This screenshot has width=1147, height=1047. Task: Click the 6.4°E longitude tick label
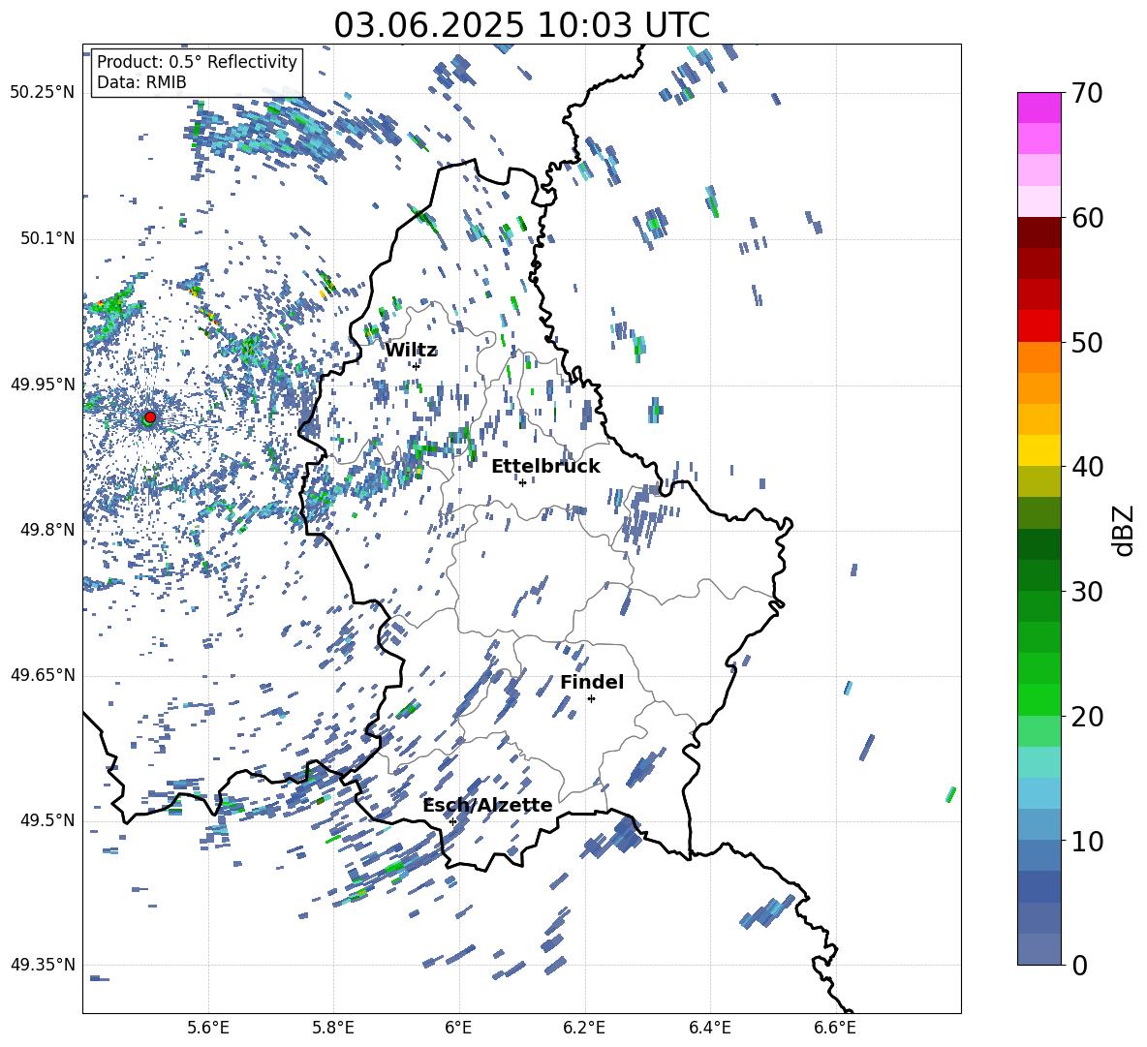click(x=709, y=1028)
